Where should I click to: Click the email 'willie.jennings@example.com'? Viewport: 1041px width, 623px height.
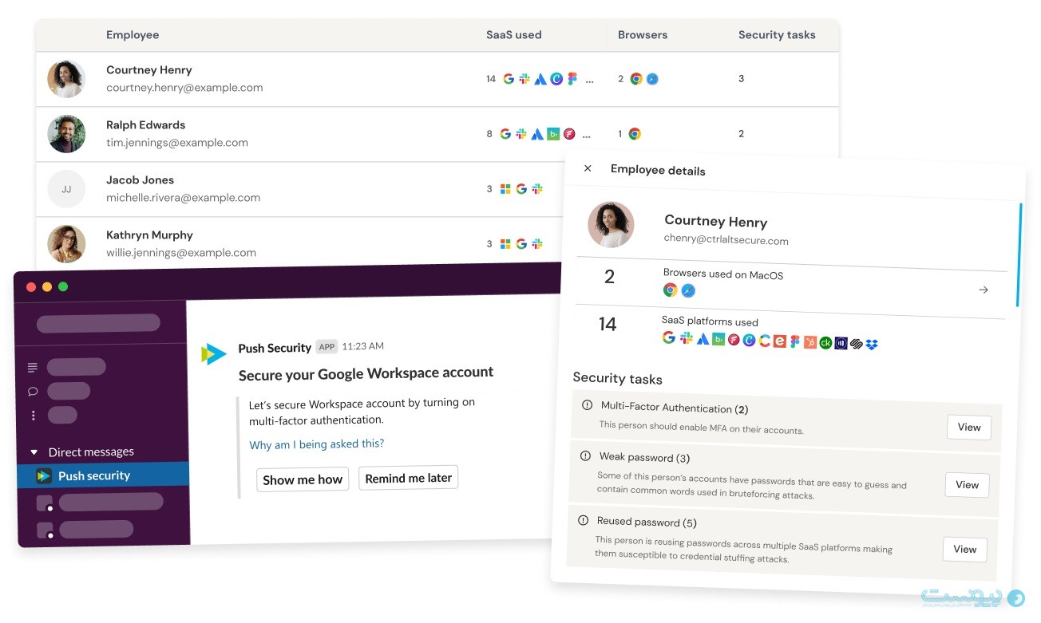(181, 253)
